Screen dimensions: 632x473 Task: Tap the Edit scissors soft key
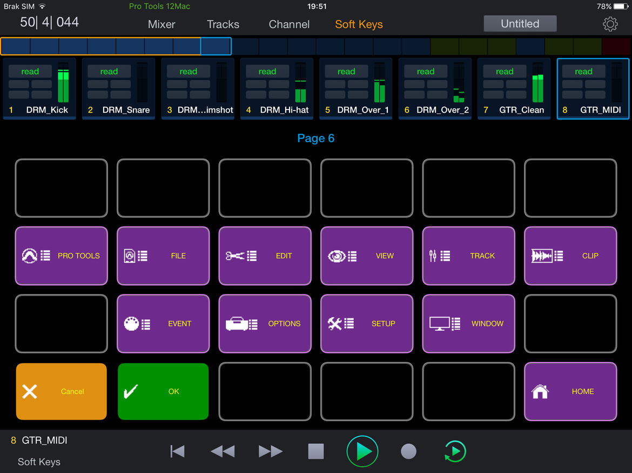click(265, 256)
